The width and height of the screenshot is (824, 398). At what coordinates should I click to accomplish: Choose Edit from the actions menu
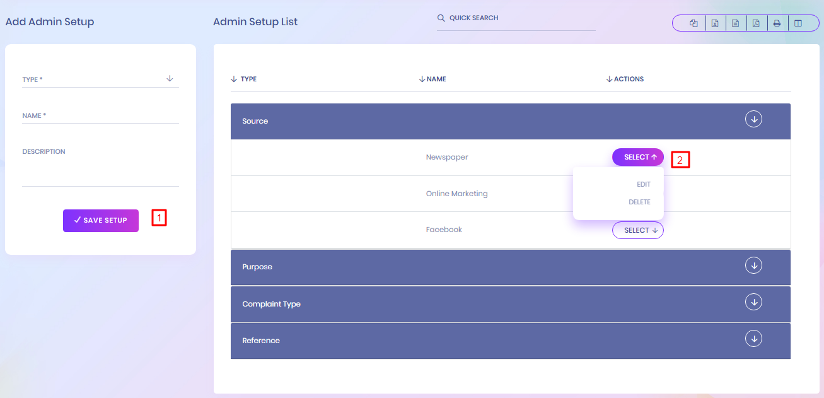[643, 184]
